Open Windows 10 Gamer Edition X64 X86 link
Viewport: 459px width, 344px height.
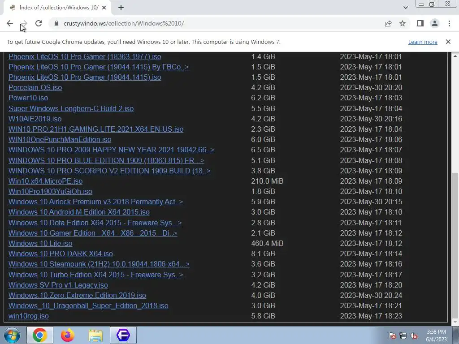pos(93,233)
